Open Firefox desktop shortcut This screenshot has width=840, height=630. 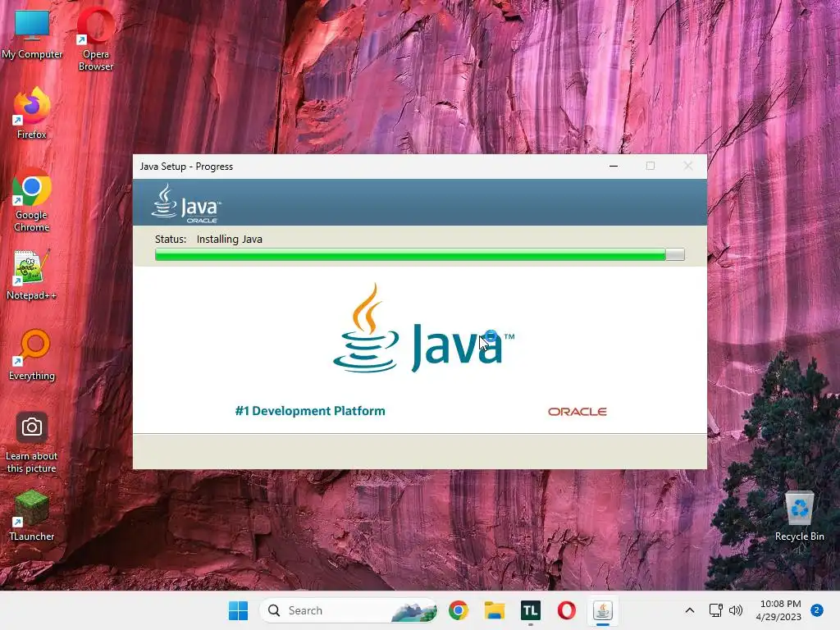point(32,113)
